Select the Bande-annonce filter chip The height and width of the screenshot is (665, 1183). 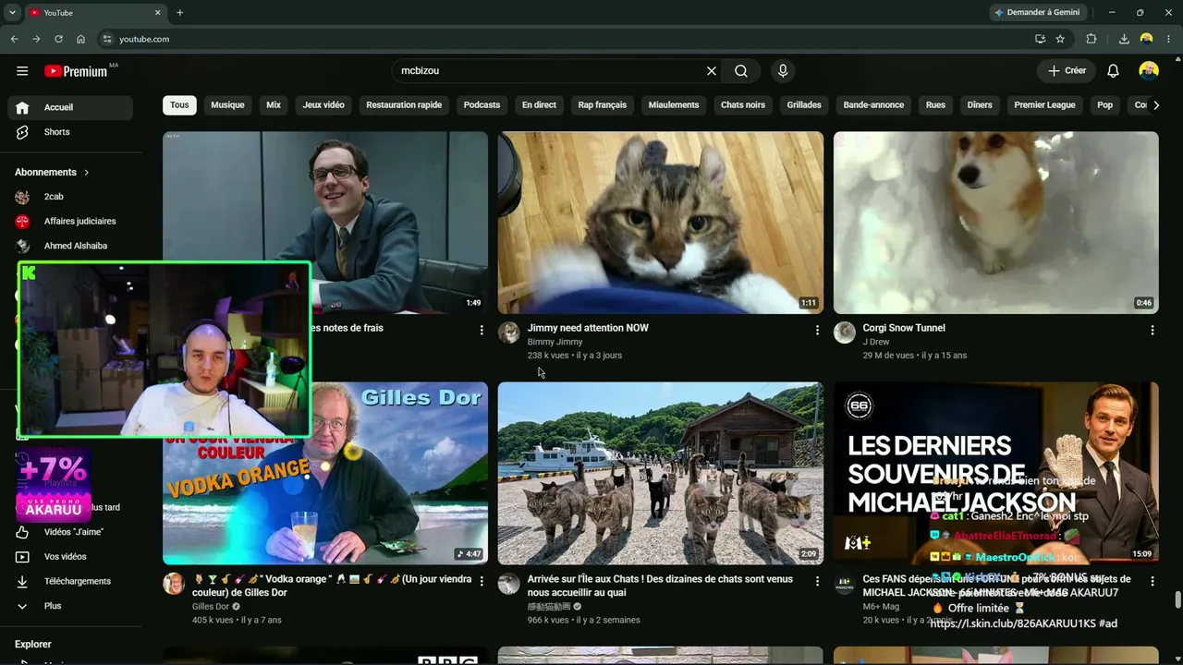873,105
